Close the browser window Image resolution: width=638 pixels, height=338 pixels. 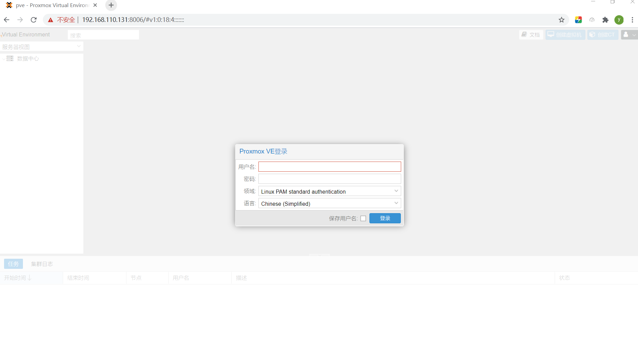click(x=633, y=2)
